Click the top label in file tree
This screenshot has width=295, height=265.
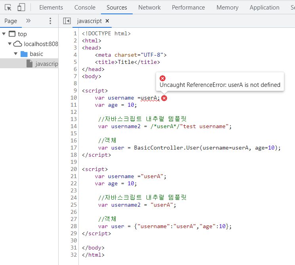[x=22, y=34]
